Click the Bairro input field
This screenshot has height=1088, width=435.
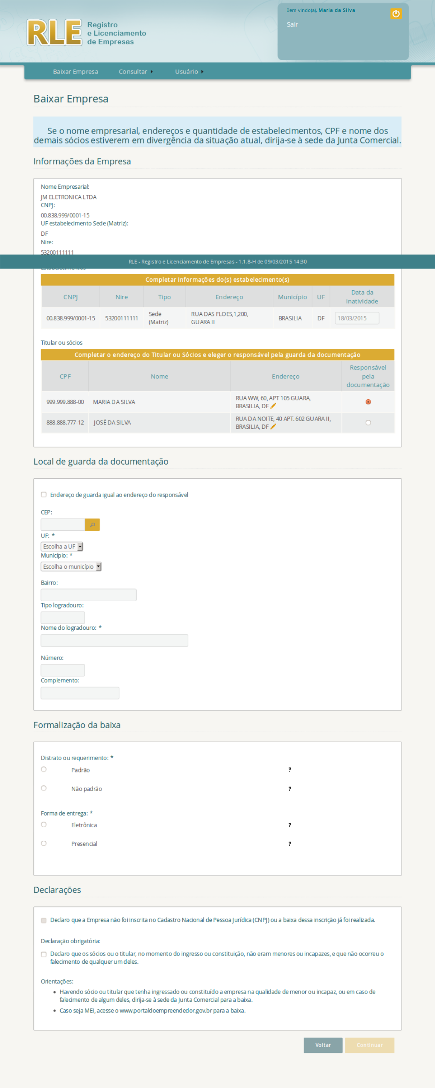click(x=88, y=595)
